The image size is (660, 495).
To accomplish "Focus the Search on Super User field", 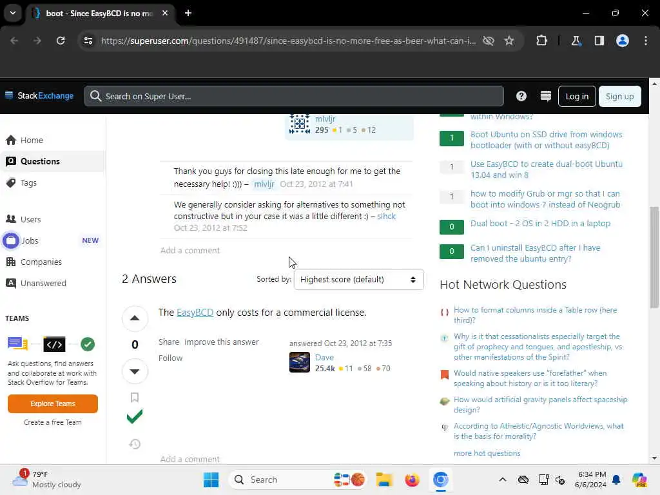I will [294, 97].
